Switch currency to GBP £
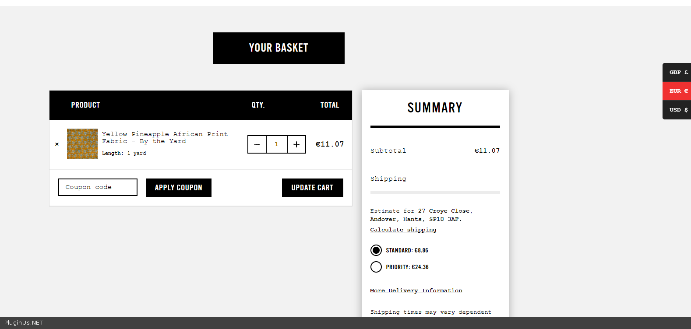 [x=678, y=72]
